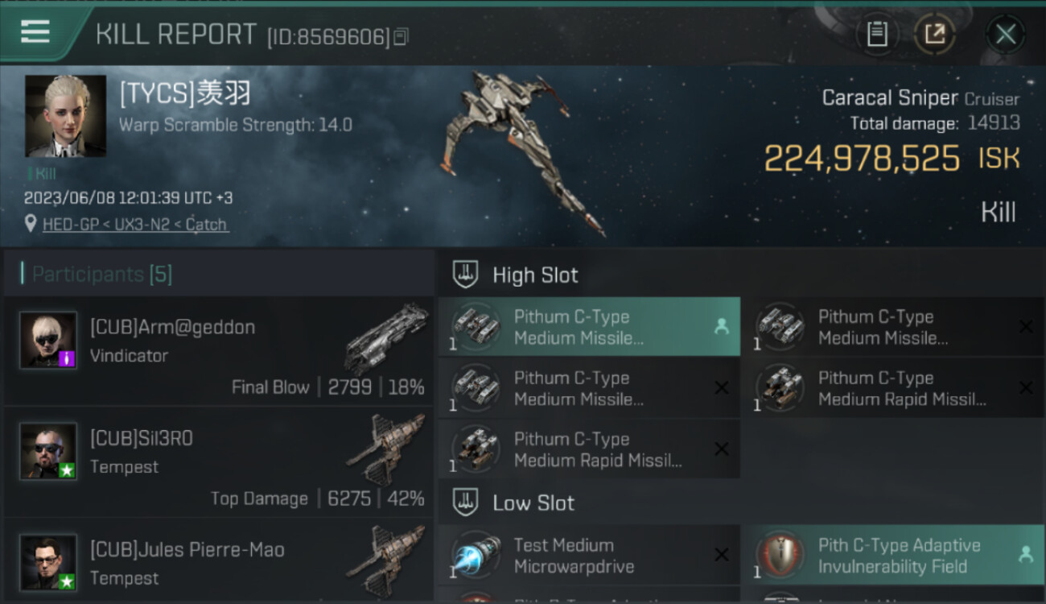
Task: Select highlighted Pithum C-Type Medium Missile module
Action: point(589,327)
